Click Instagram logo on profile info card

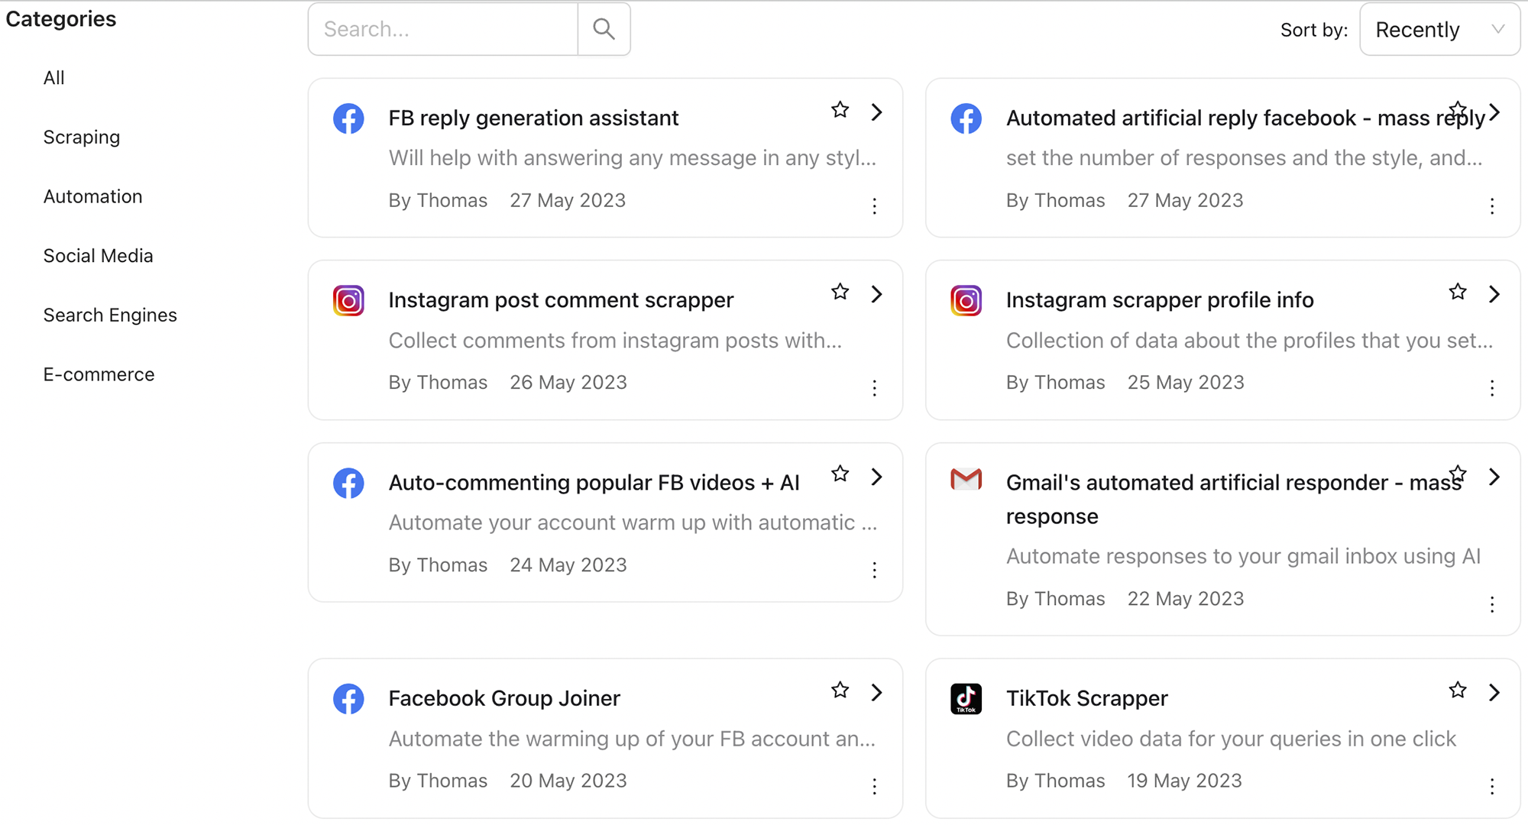pos(966,301)
